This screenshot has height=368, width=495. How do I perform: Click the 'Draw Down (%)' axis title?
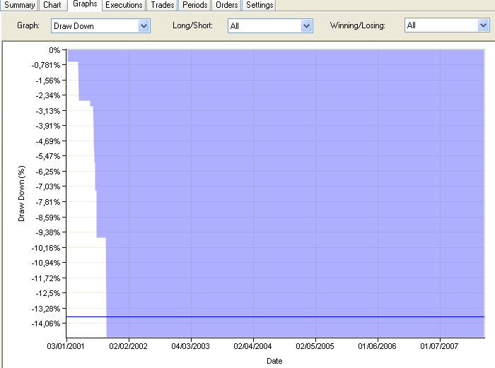point(21,194)
